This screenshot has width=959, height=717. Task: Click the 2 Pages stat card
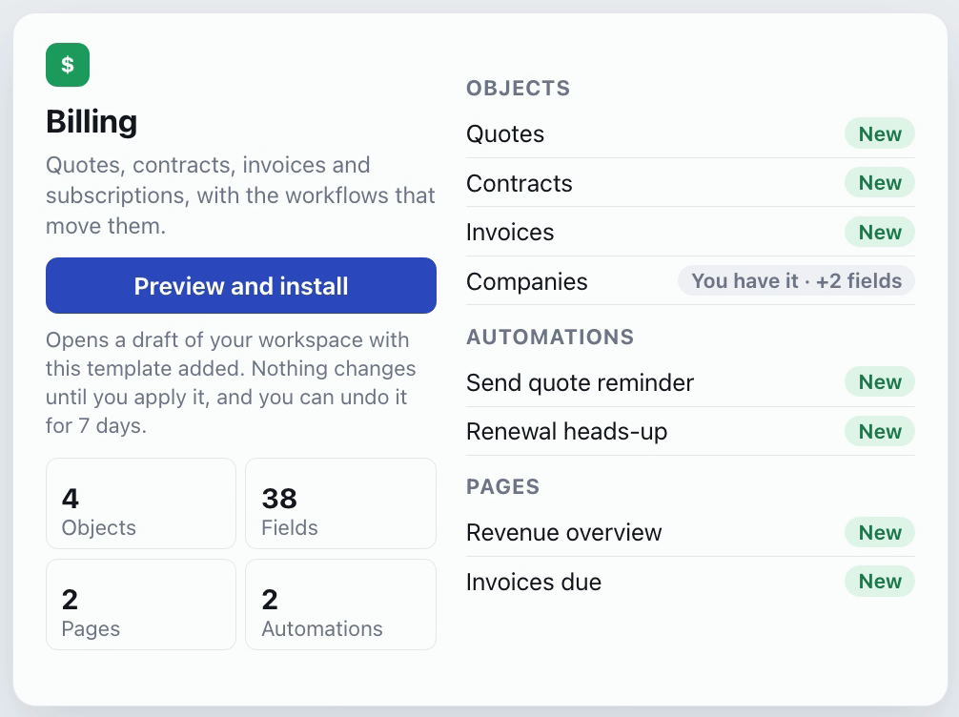coord(141,604)
